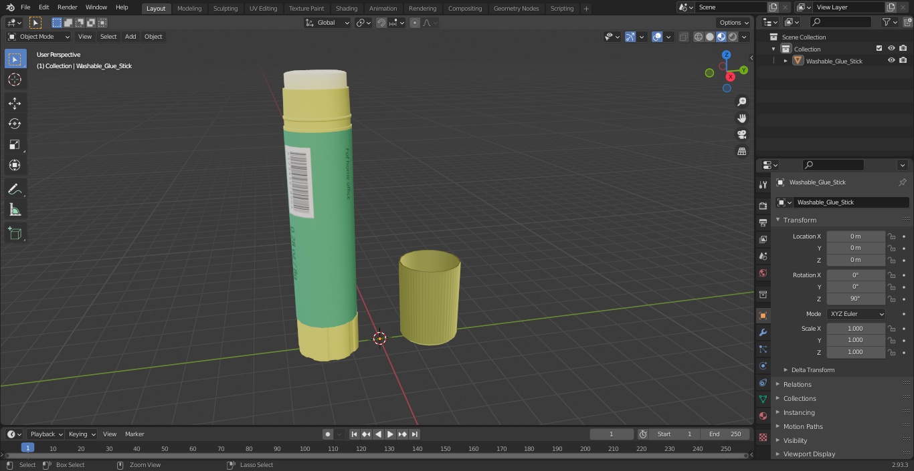The image size is (914, 471).
Task: Click frame 100 on the timeline ruler
Action: pos(304,449)
